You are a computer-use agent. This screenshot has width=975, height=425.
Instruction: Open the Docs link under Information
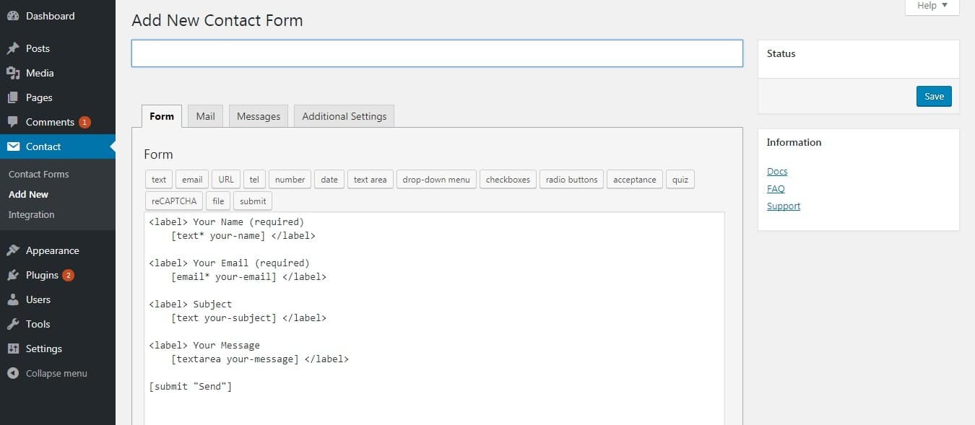point(776,171)
